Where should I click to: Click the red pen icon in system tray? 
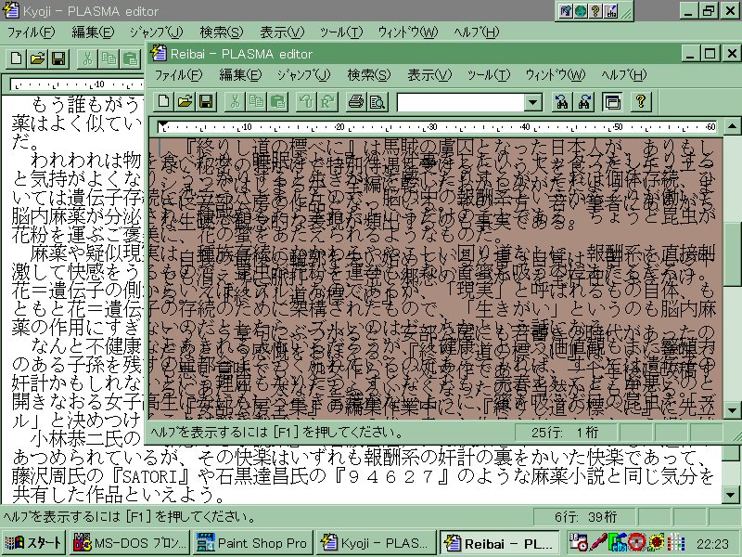tap(599, 543)
